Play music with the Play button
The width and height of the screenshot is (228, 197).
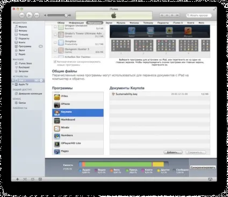pos(29,15)
